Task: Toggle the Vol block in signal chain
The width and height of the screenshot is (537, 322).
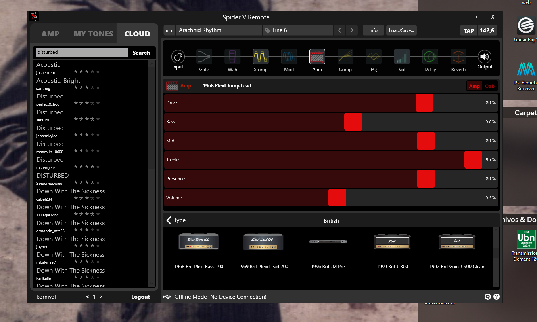Action: pos(402,57)
